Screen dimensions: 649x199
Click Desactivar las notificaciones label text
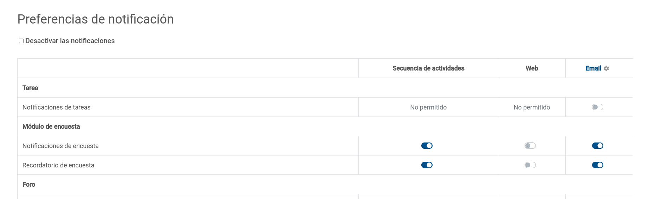[x=70, y=41]
